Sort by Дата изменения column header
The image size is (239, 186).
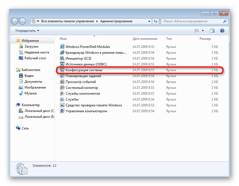[145, 39]
